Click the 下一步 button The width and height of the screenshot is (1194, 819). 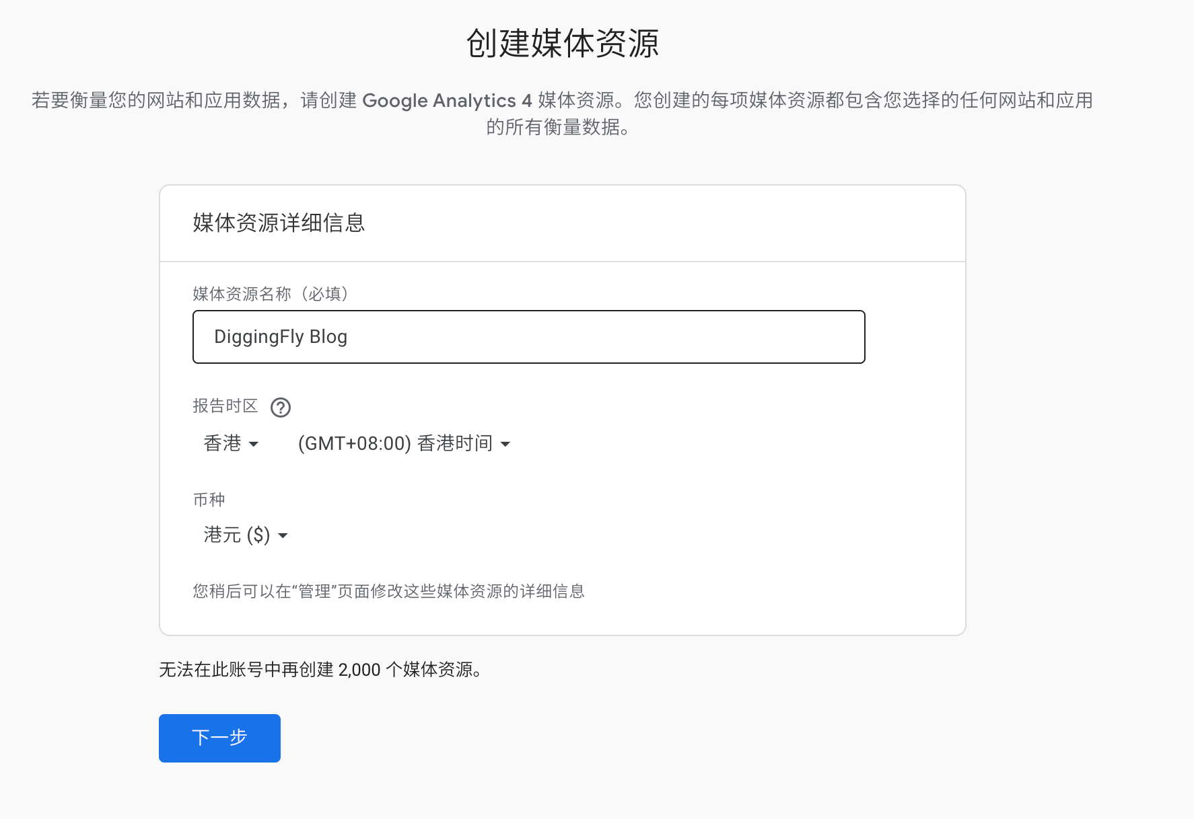tap(219, 738)
